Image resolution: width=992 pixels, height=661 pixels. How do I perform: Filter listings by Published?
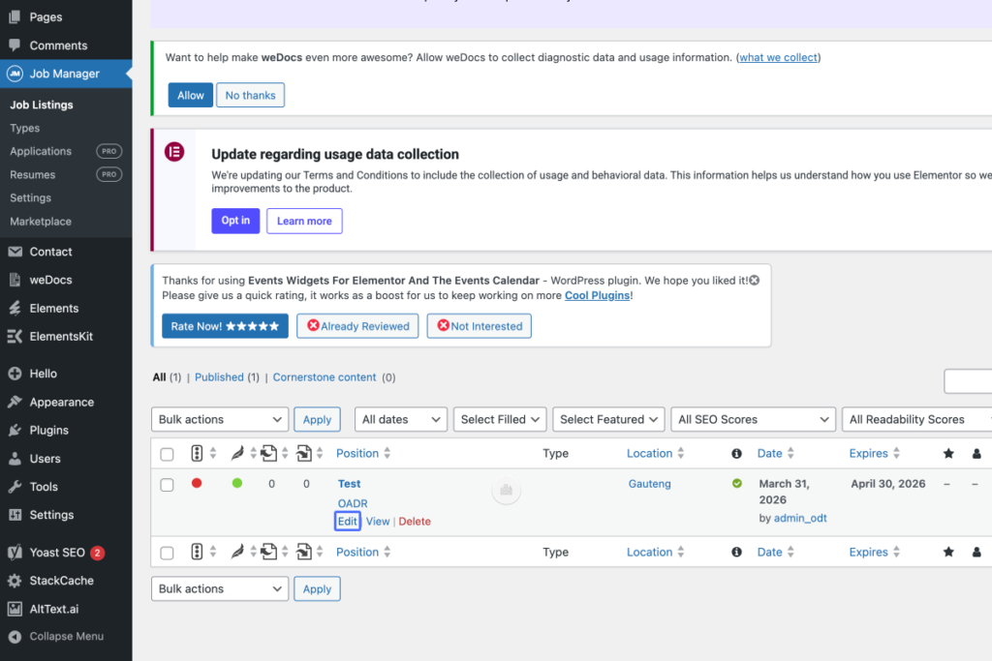[x=219, y=377]
